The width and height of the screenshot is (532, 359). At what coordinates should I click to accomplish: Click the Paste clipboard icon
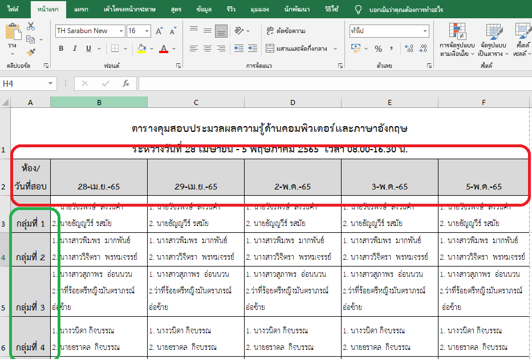pos(13,31)
